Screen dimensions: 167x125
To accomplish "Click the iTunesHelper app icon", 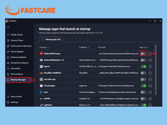I will (x=41, y=86).
